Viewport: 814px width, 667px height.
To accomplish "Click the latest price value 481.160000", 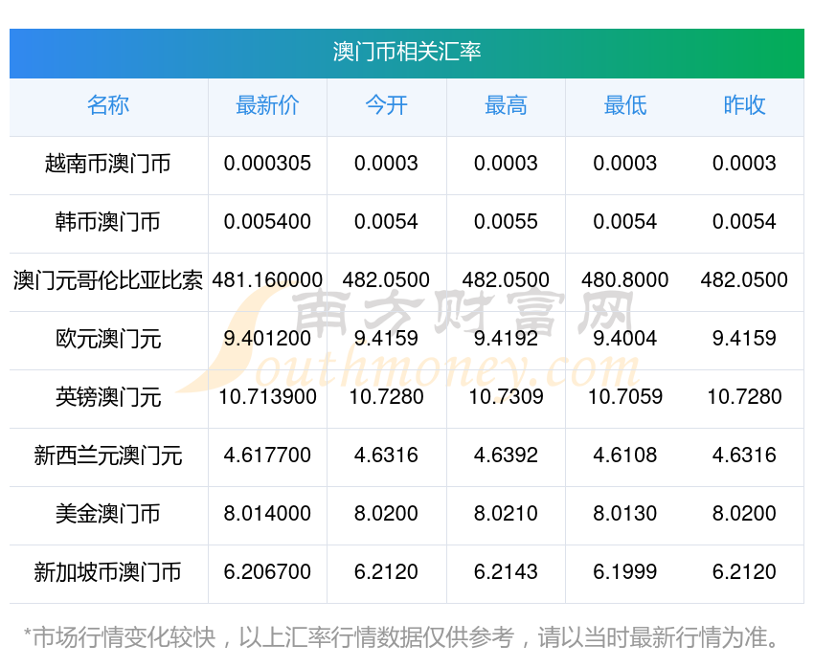I will [267, 280].
